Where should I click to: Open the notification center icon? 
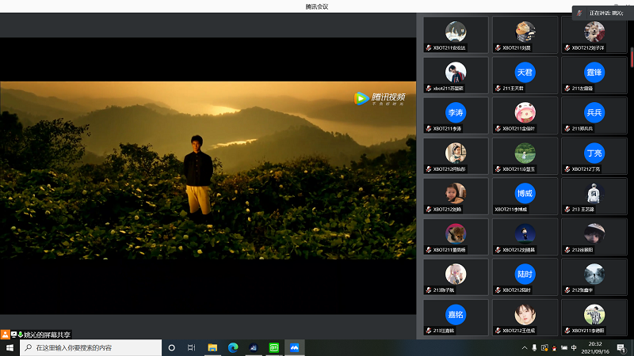(621, 347)
